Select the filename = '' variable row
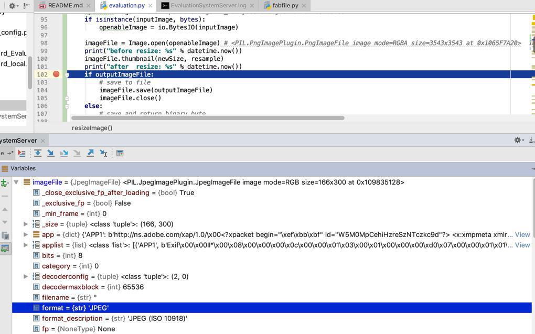 [272, 297]
